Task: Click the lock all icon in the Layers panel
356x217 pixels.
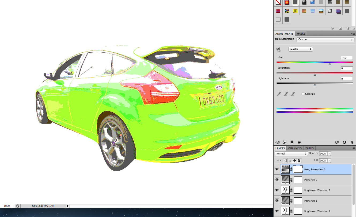Action: pyautogui.click(x=299, y=160)
